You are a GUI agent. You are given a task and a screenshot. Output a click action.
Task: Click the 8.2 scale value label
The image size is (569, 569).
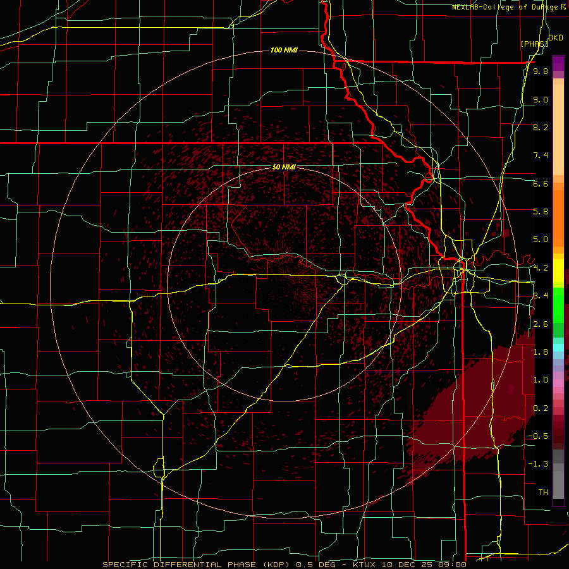pyautogui.click(x=541, y=127)
